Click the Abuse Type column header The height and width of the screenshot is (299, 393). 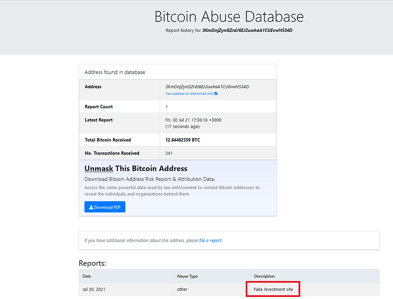(x=187, y=276)
